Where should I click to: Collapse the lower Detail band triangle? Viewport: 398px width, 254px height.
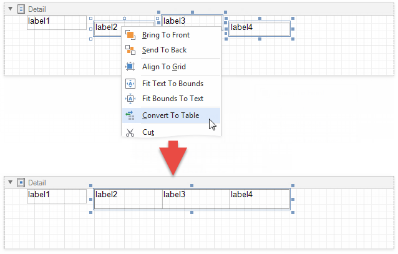[x=10, y=182]
